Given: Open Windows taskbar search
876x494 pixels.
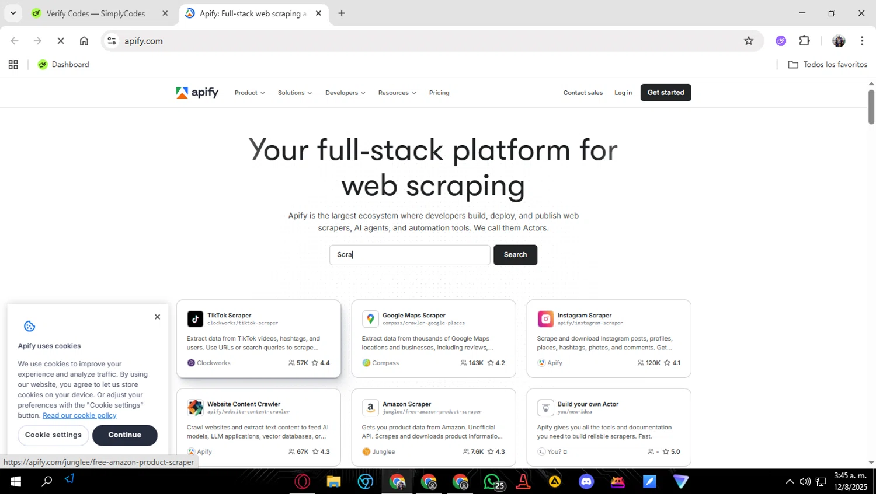Looking at the screenshot, I should (x=47, y=482).
